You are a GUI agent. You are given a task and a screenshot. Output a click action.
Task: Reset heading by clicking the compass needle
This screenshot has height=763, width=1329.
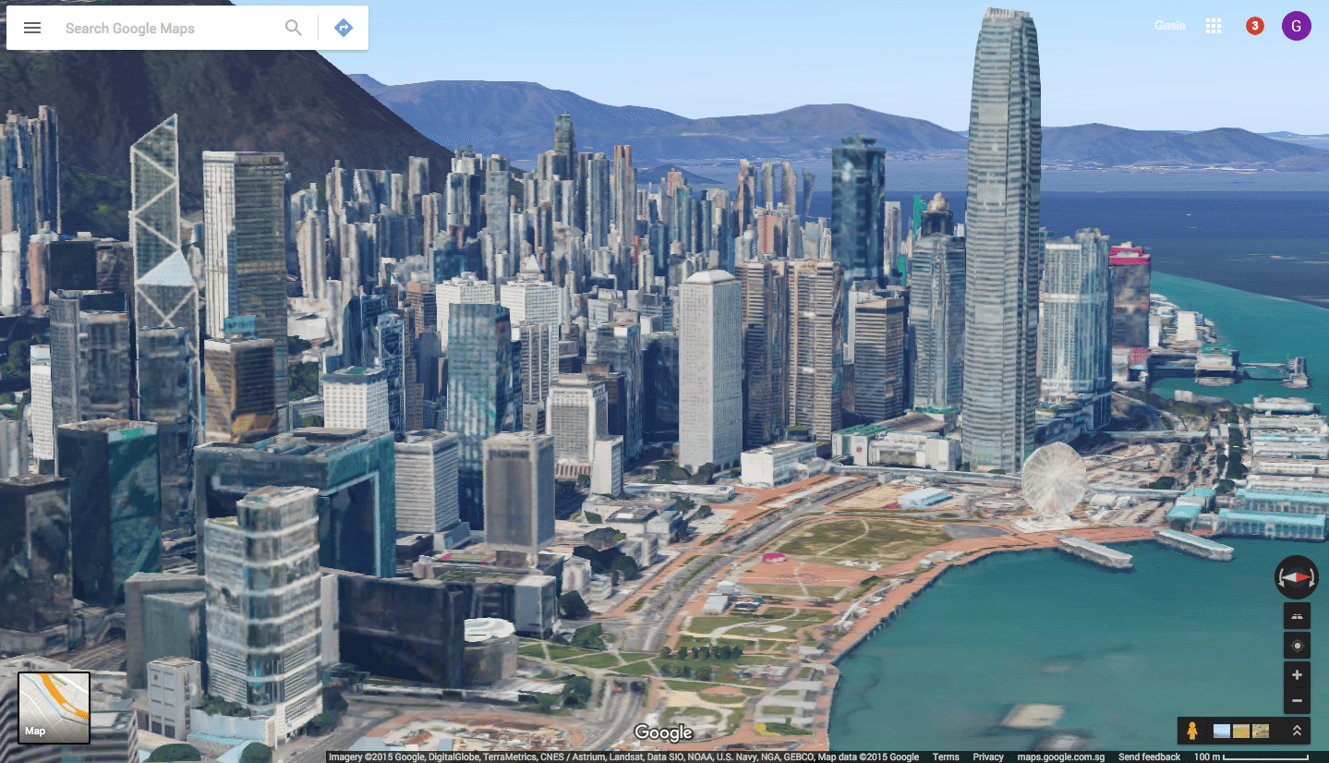1297,577
